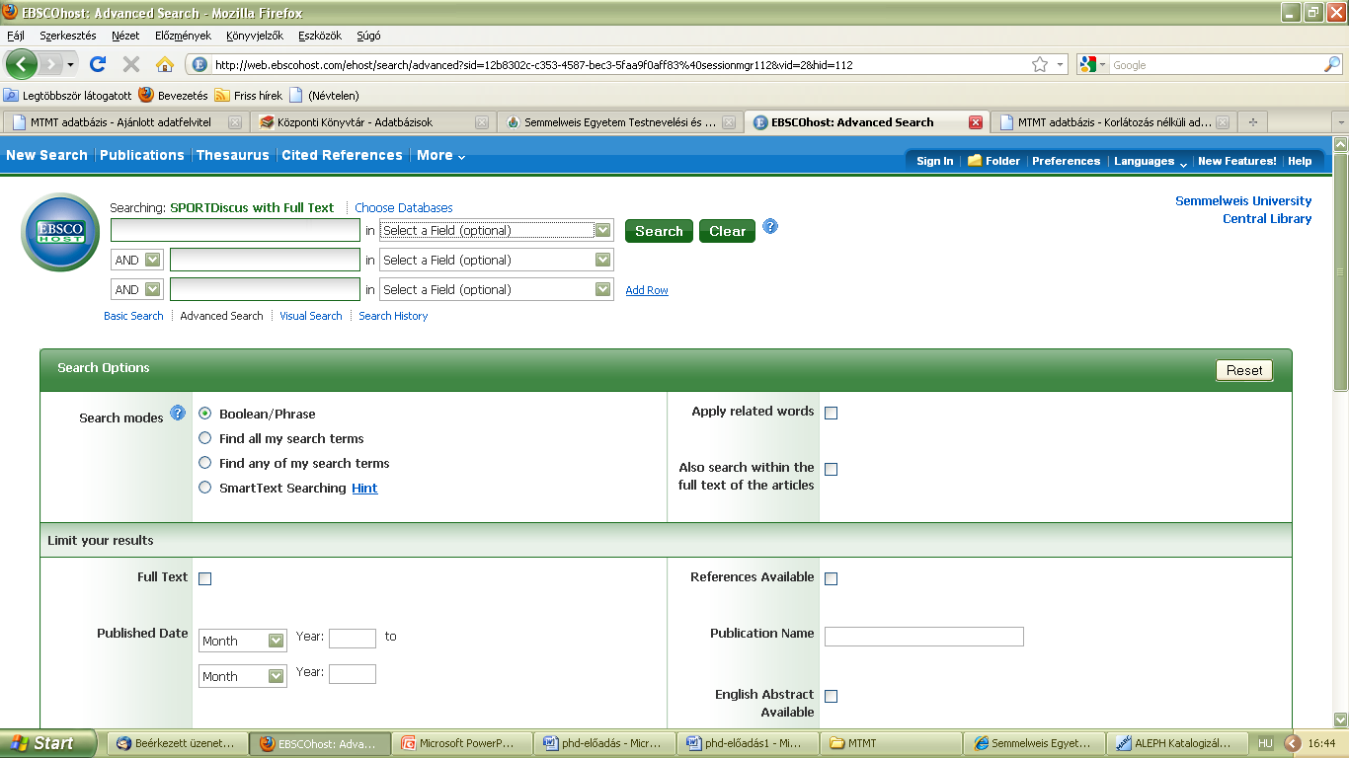Close the EBSCOhost Advanced Search tab
Viewport: 1349px width, 758px height.
pyautogui.click(x=976, y=122)
